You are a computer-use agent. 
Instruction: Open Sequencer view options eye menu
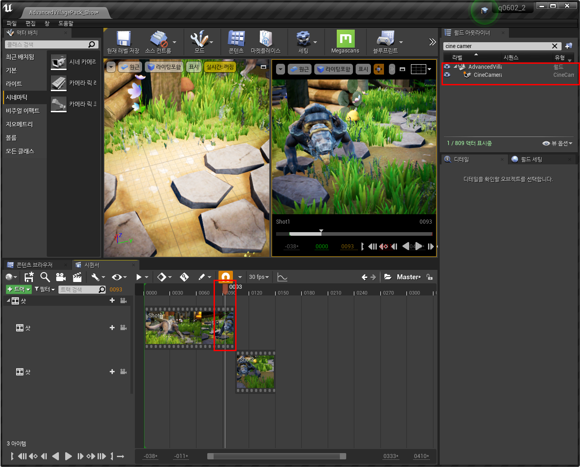coord(119,277)
